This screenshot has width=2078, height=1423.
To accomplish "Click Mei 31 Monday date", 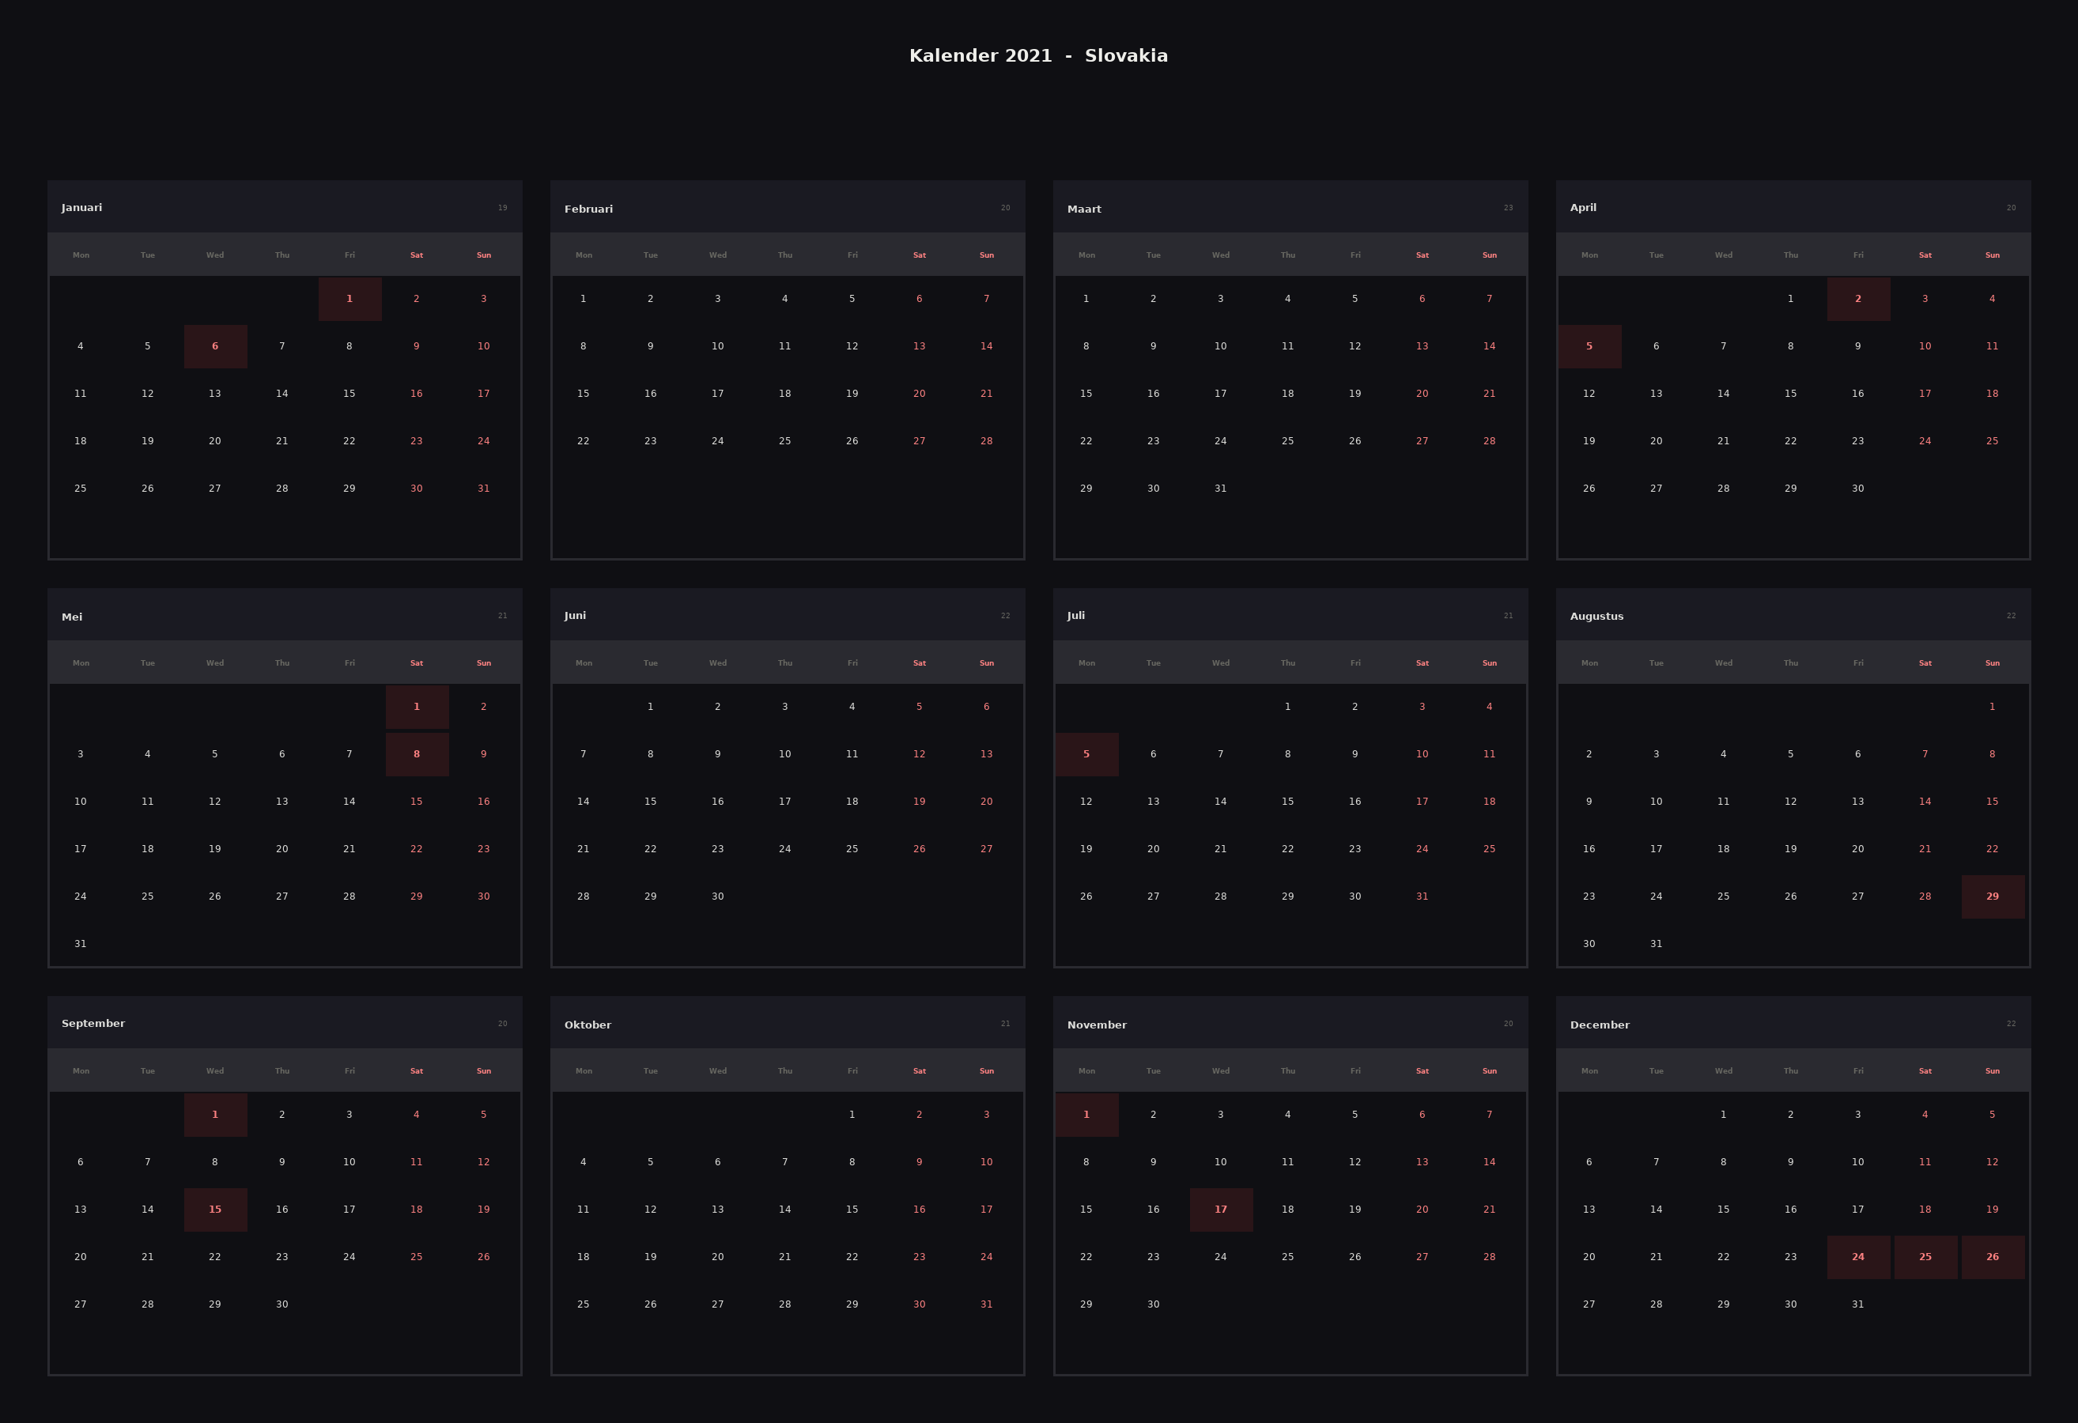I will 81,944.
